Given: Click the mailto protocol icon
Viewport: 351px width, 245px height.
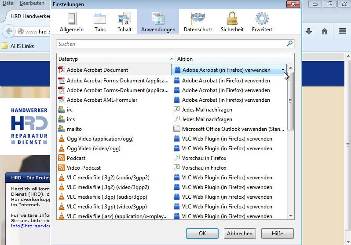Looking at the screenshot, I should 61,129.
